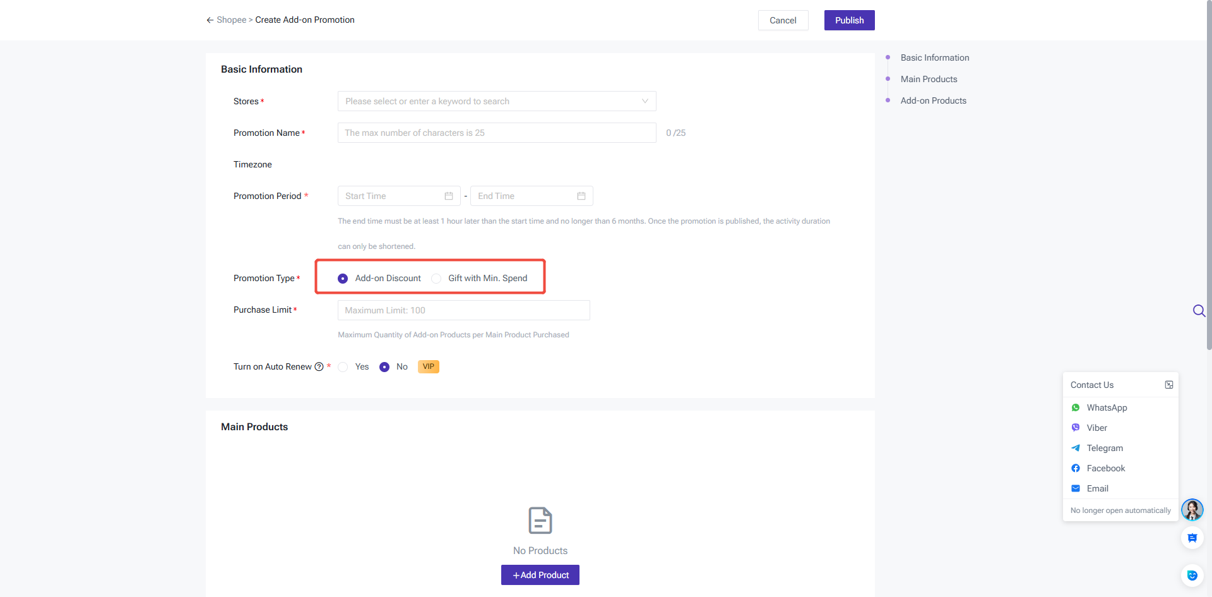
Task: Open the search icon on right edge
Action: coord(1199,311)
